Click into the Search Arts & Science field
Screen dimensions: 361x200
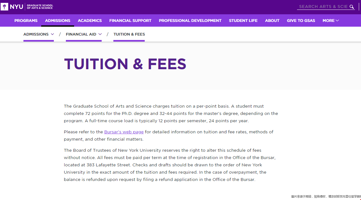323,7
